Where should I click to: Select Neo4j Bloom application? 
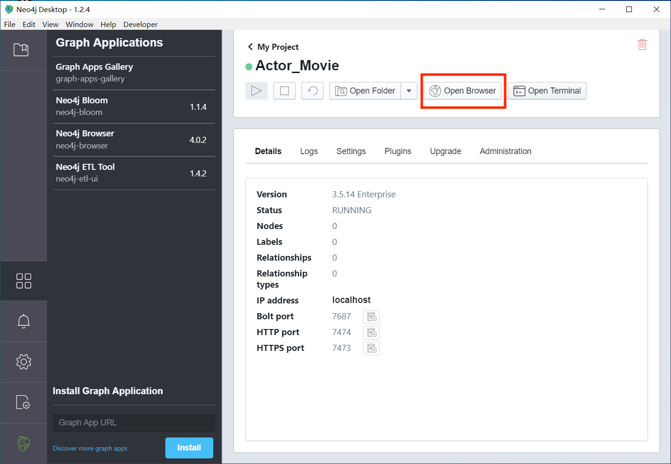click(x=134, y=107)
